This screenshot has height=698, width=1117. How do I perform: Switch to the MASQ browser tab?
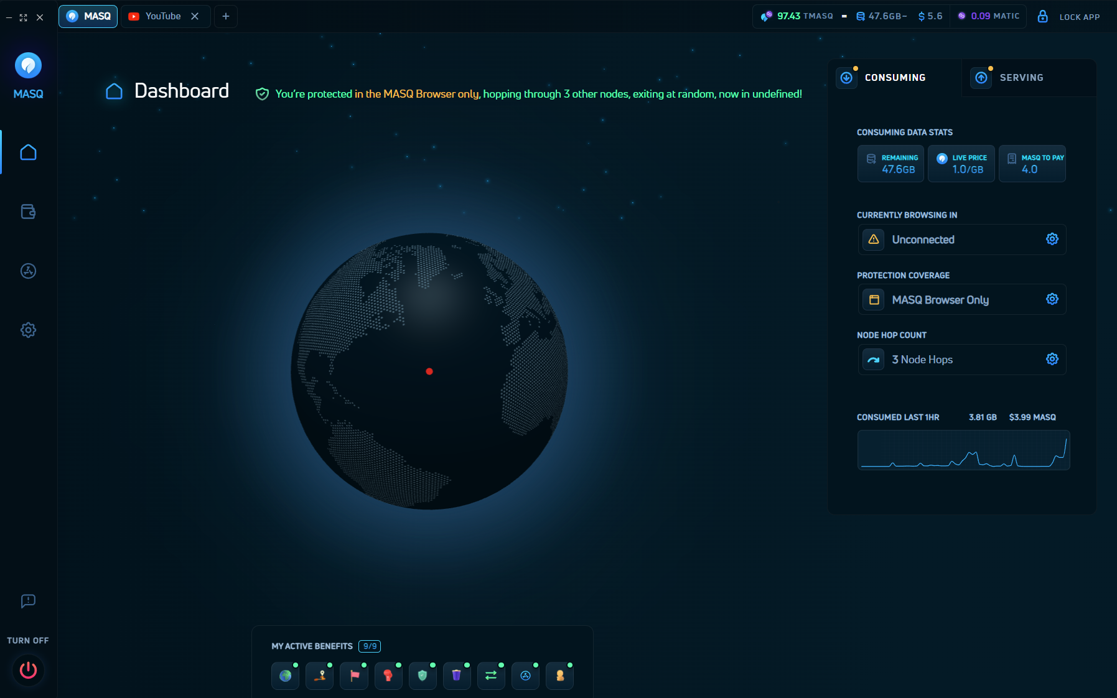coord(88,16)
